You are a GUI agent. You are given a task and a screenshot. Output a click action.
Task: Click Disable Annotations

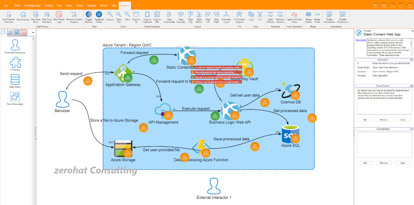343,17
